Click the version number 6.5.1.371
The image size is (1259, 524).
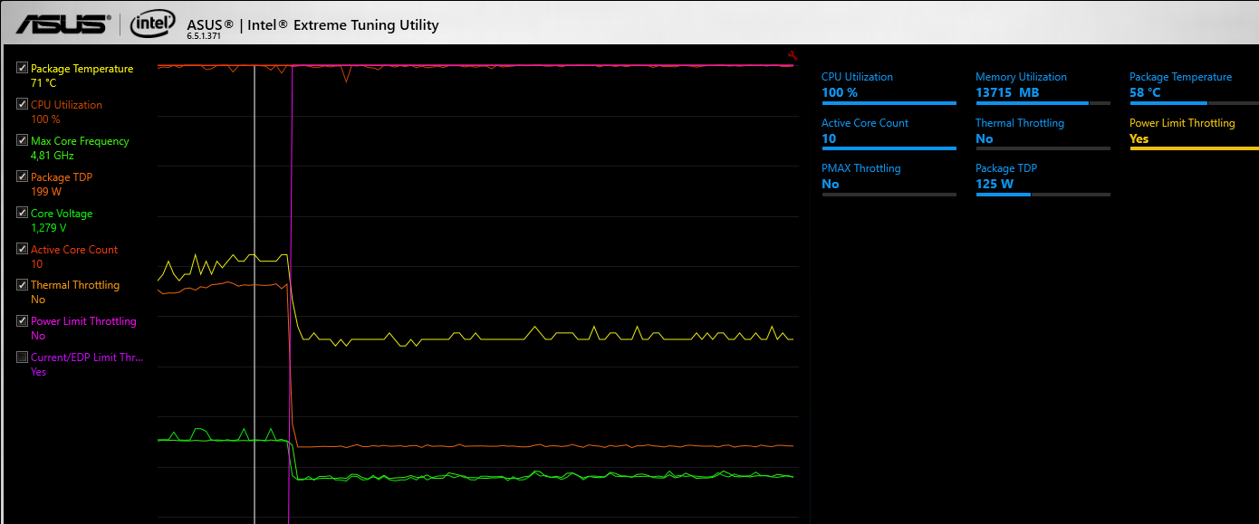204,36
